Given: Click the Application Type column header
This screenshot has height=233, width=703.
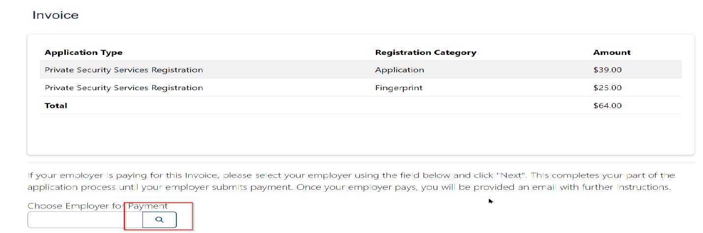Looking at the screenshot, I should 84,52.
